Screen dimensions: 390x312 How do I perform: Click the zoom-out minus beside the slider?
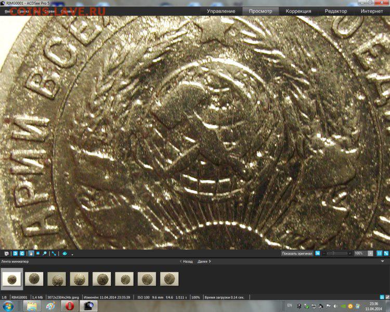click(324, 253)
